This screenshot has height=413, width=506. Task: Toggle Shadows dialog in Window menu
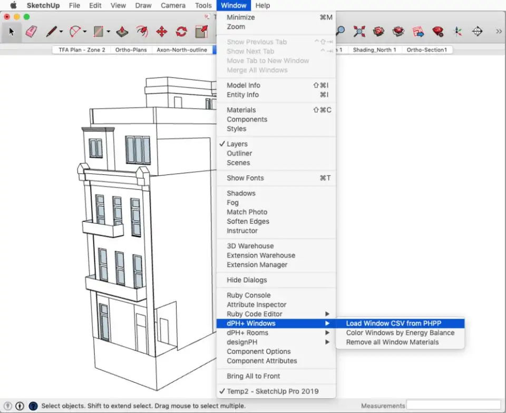tap(241, 193)
